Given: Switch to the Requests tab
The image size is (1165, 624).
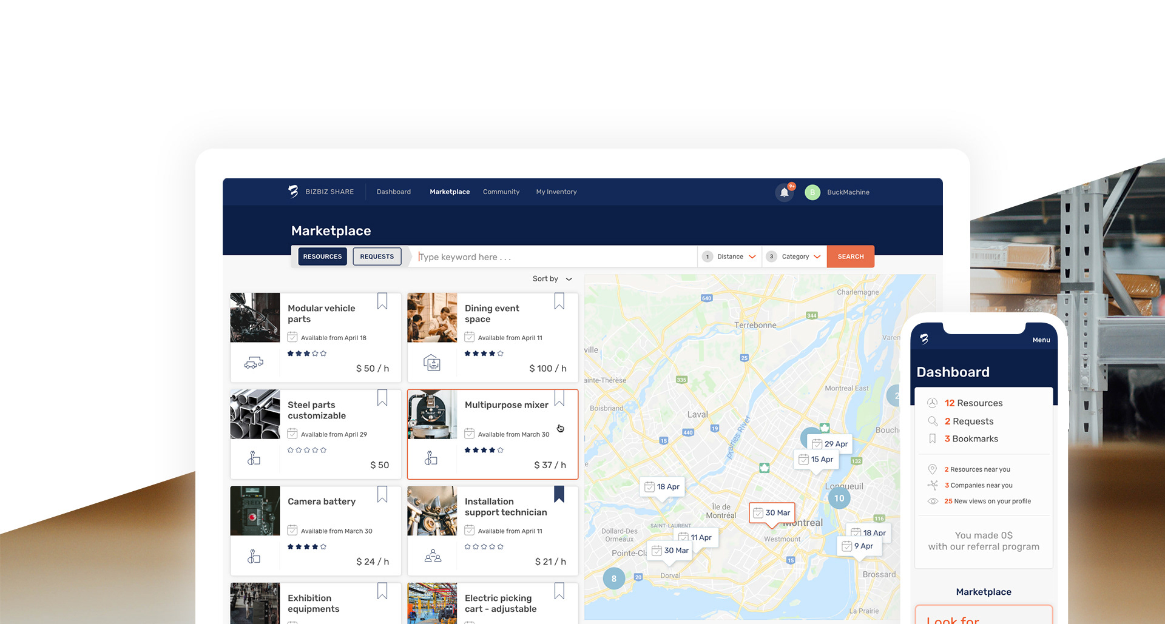Looking at the screenshot, I should tap(377, 257).
